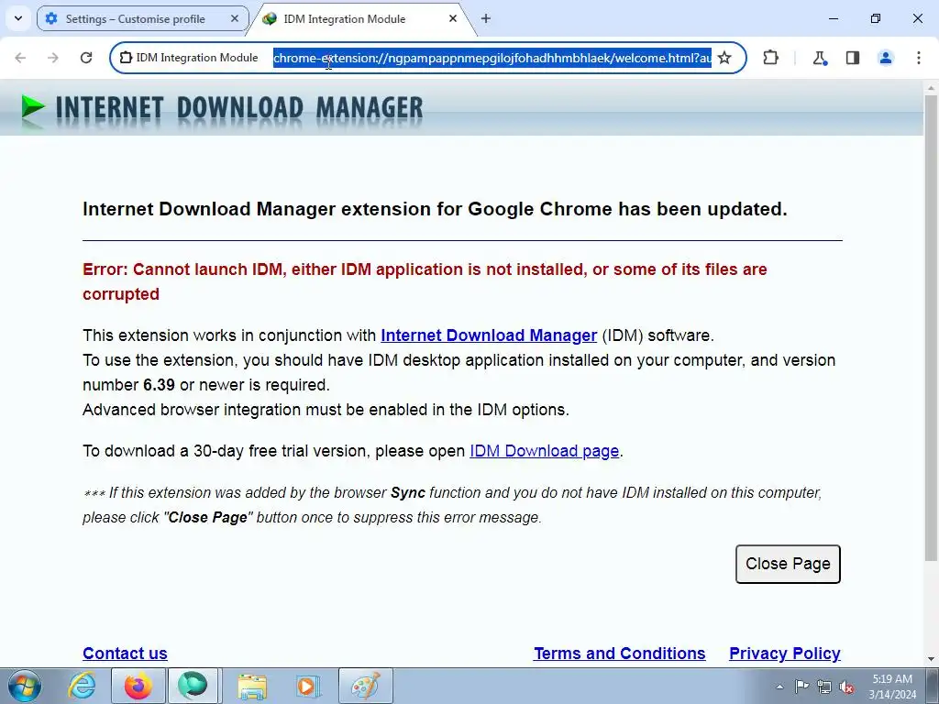Bookmark this page with the star icon

pyautogui.click(x=724, y=58)
